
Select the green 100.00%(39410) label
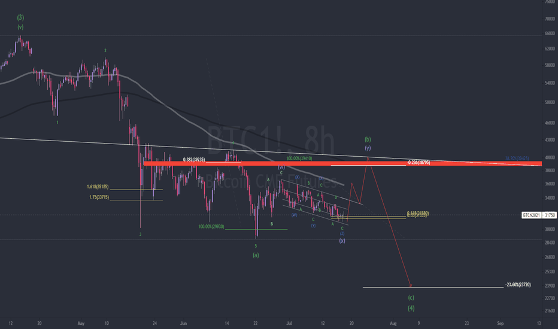[x=299, y=159]
